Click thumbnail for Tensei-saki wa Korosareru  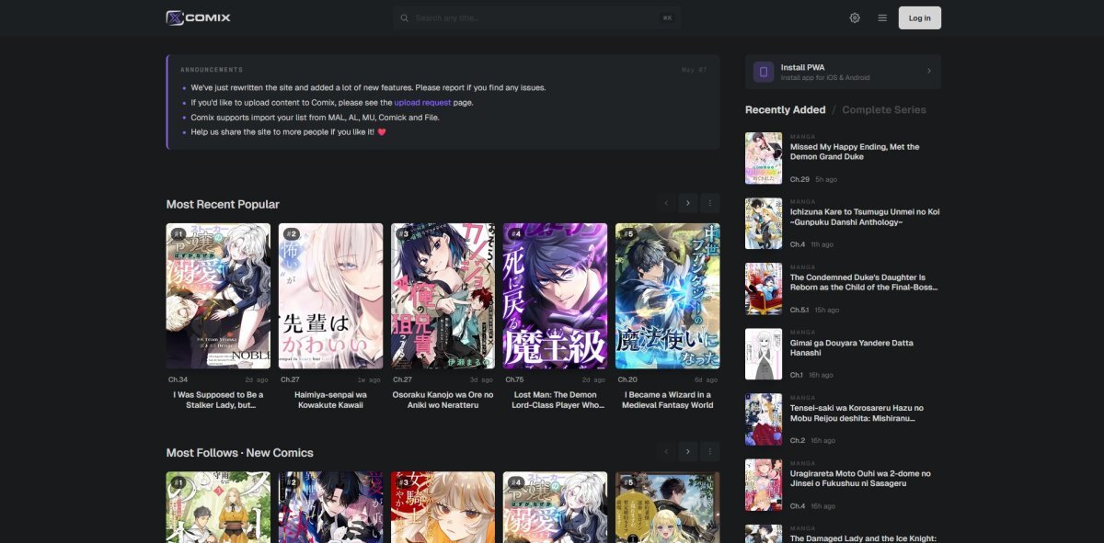pyautogui.click(x=764, y=419)
